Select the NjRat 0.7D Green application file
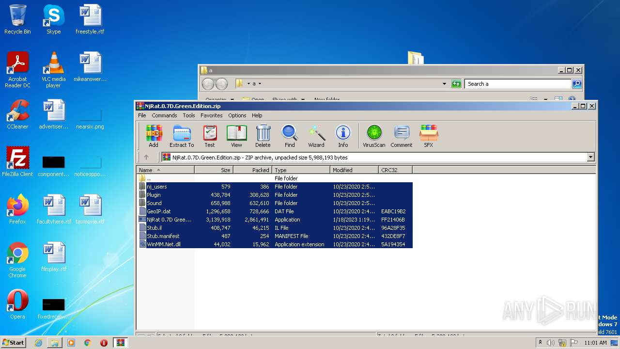 pyautogui.click(x=275, y=220)
